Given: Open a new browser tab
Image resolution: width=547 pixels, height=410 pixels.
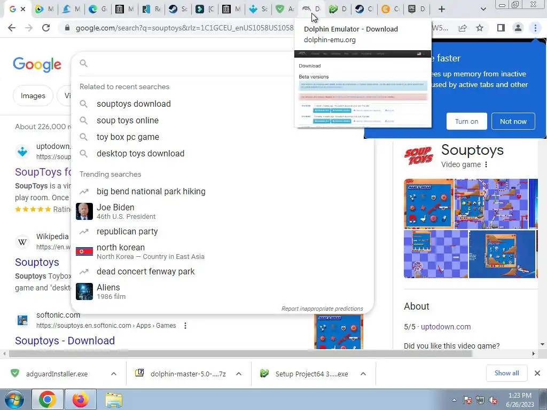Looking at the screenshot, I should click(x=442, y=9).
